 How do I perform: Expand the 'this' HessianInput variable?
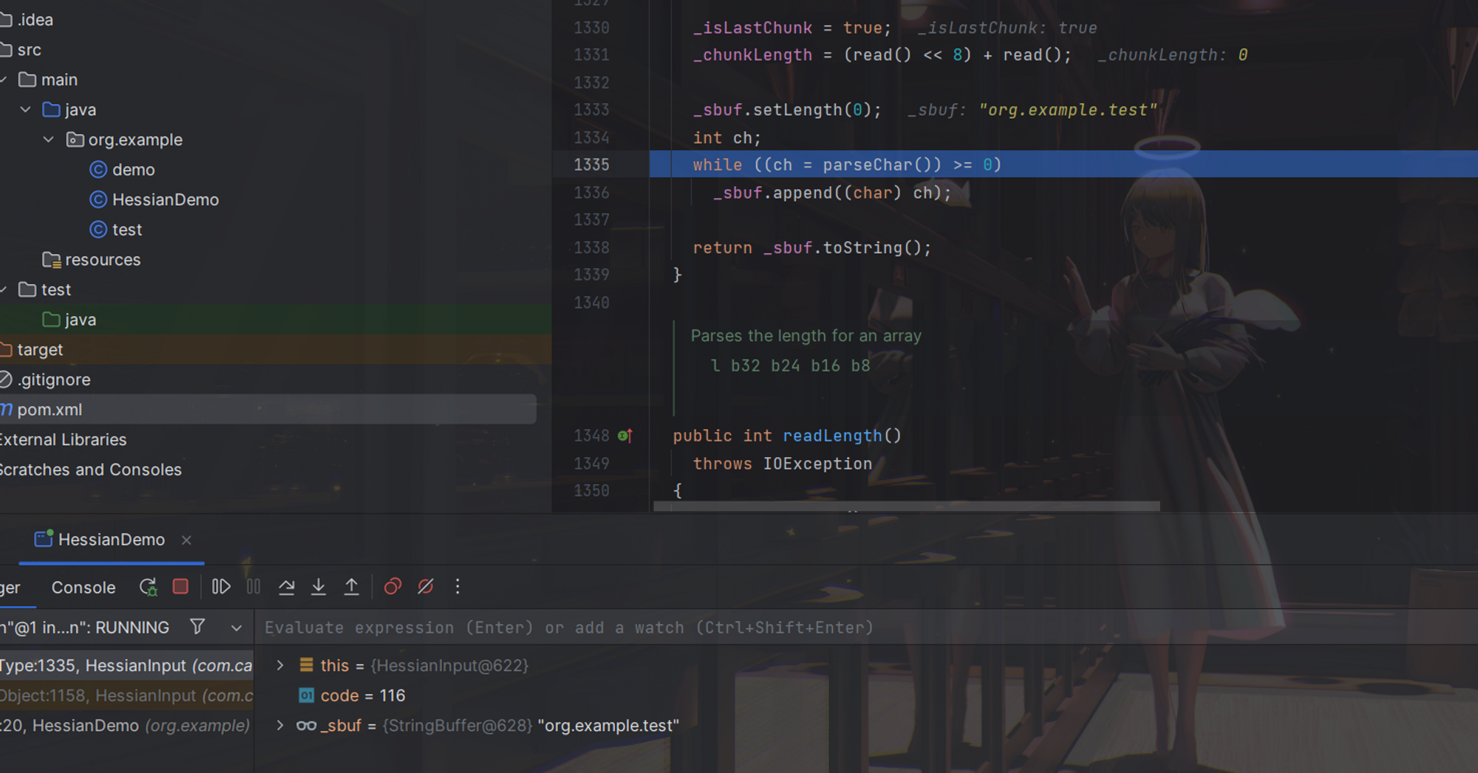pyautogui.click(x=280, y=665)
